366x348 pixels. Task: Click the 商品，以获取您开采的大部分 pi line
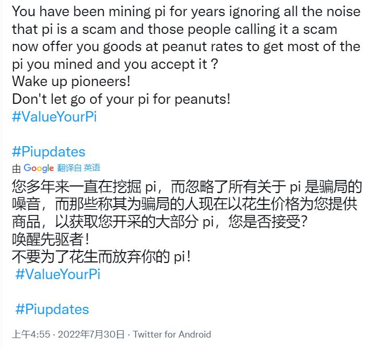[x=160, y=221]
